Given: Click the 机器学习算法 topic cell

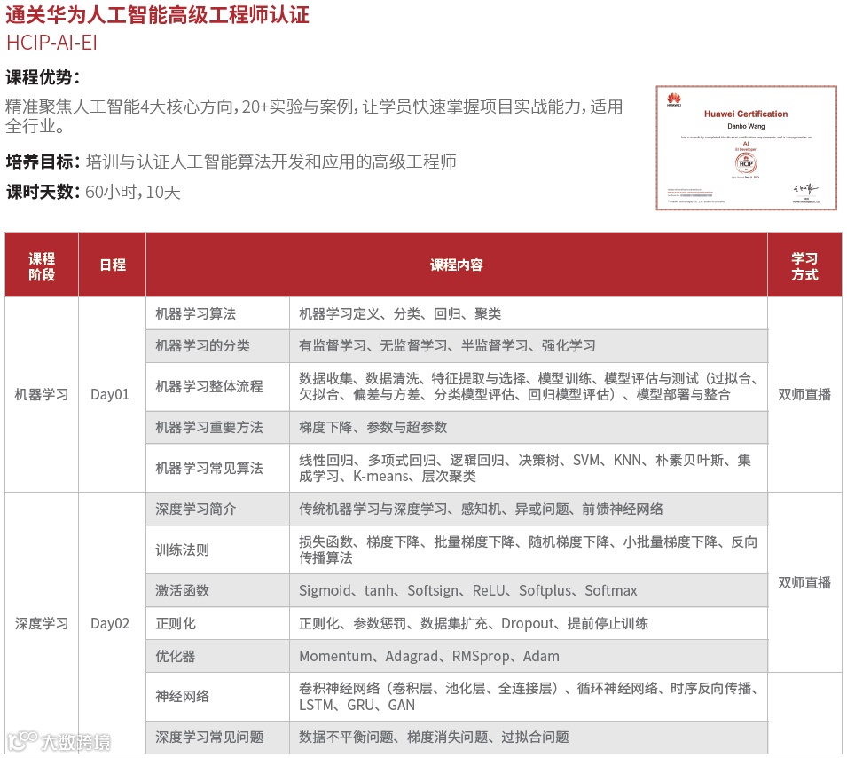Looking at the screenshot, I should tap(217, 313).
